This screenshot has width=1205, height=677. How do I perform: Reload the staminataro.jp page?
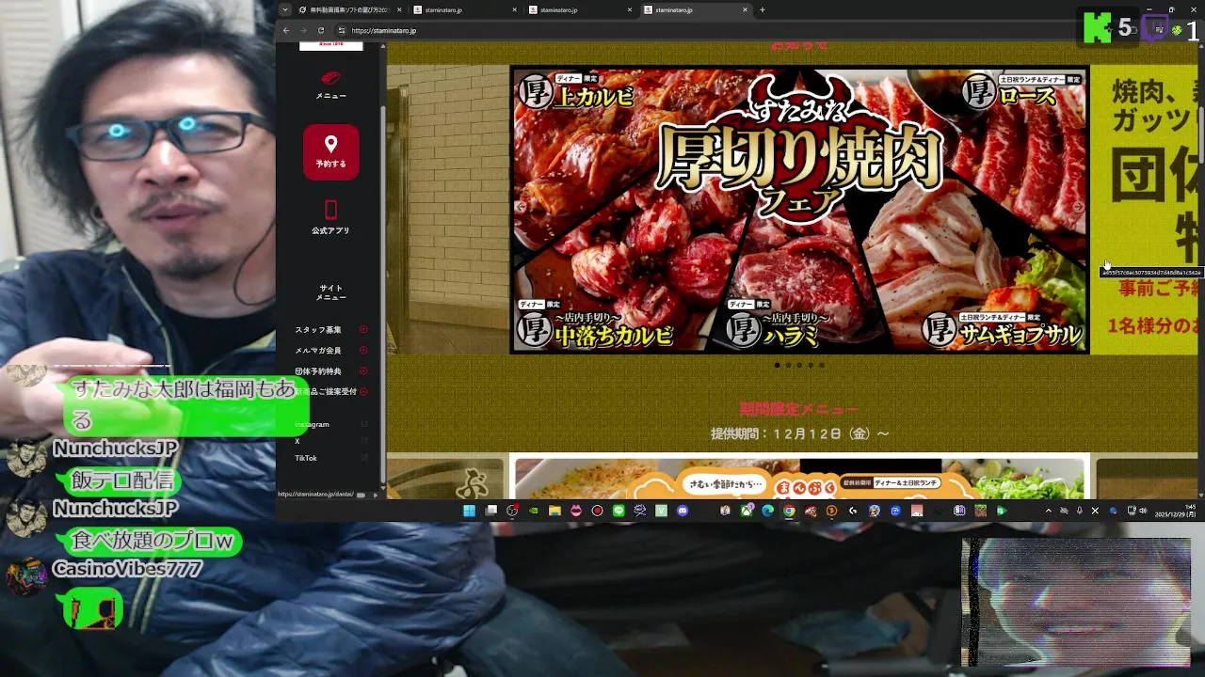tap(321, 30)
